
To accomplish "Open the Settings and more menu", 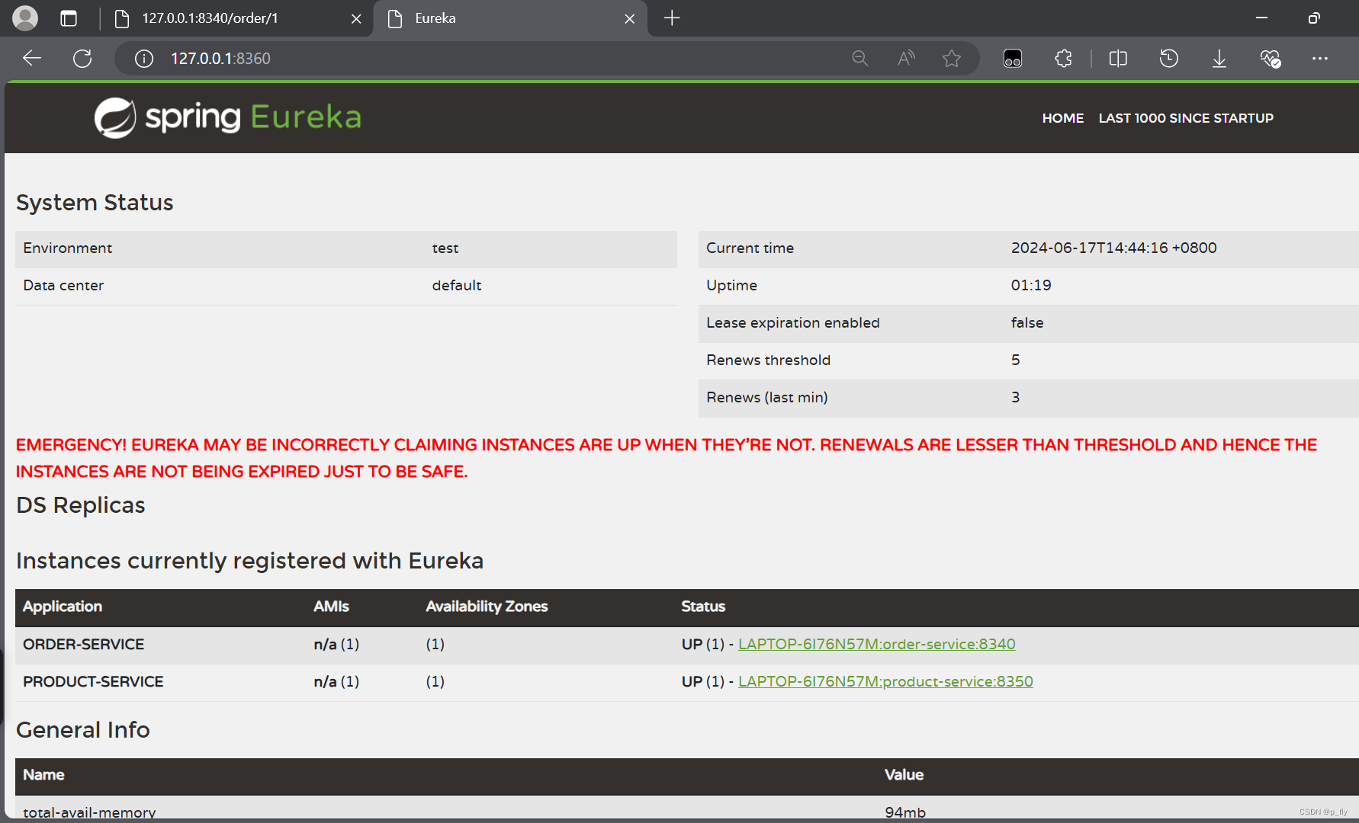I will 1320,59.
